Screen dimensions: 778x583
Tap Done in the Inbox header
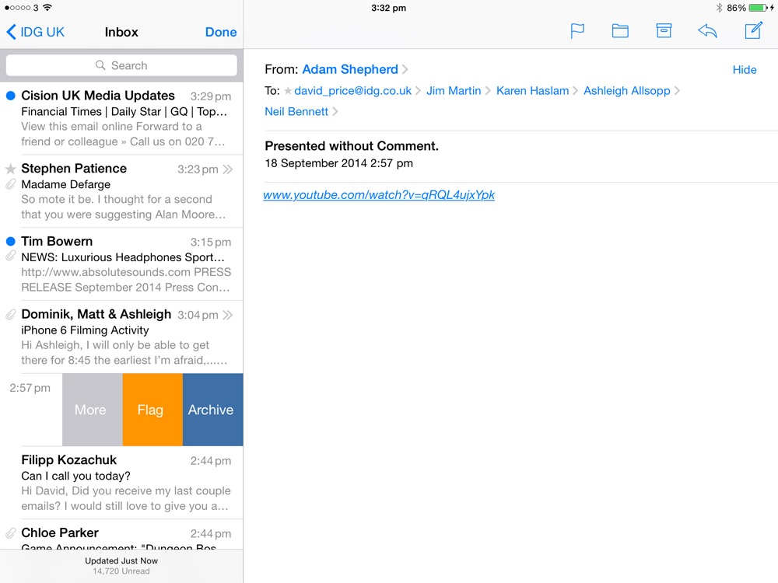click(x=221, y=32)
